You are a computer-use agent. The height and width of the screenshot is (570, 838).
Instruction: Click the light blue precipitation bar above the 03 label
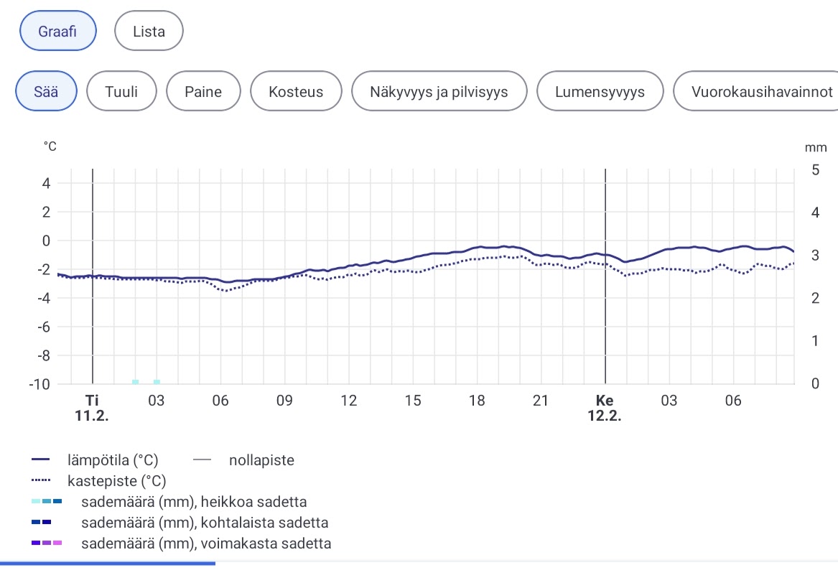click(x=157, y=381)
